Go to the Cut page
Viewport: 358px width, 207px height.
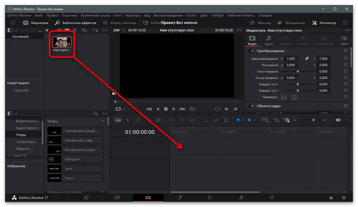[x=117, y=198]
